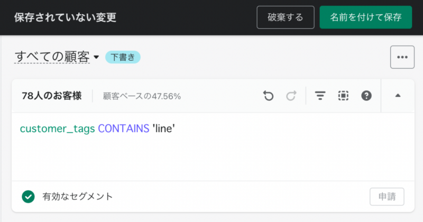This screenshot has width=423, height=222.
Task: Click the CONTAINS operator in query
Action: click(x=124, y=128)
